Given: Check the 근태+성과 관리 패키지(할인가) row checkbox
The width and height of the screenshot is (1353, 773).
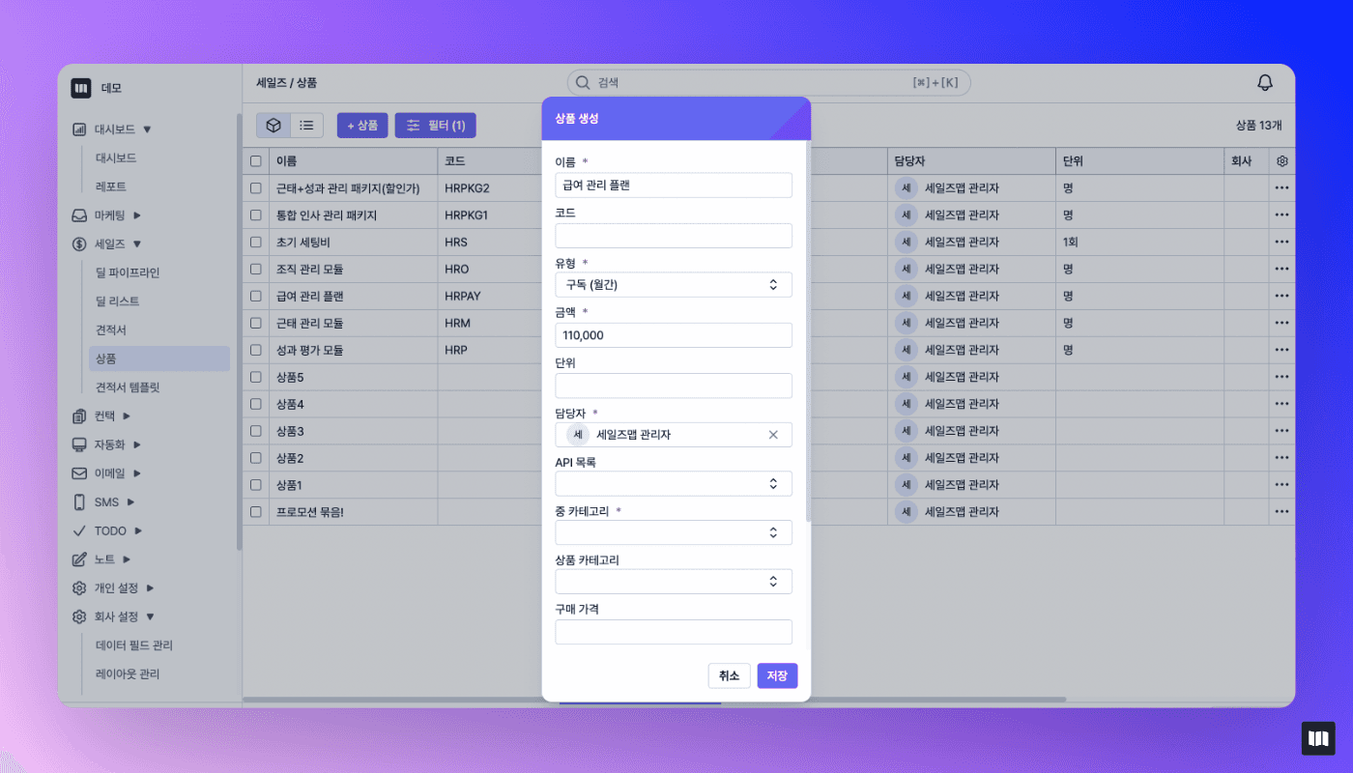Looking at the screenshot, I should tap(256, 188).
